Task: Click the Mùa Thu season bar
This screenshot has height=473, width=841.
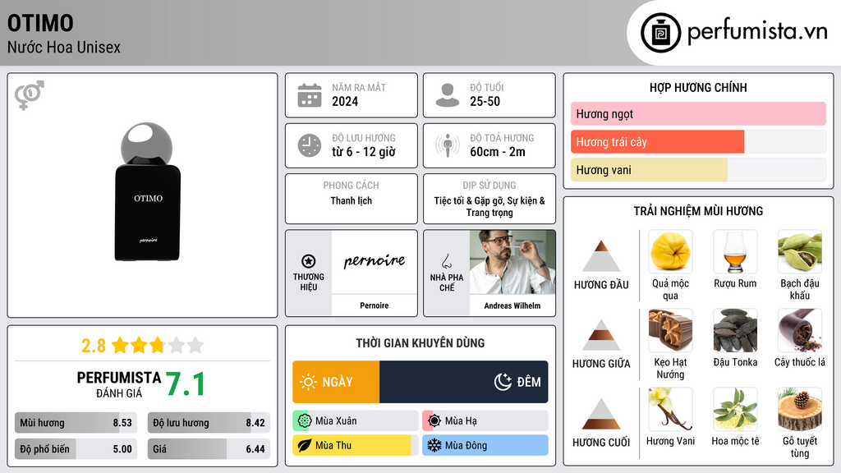Action: pos(356,445)
